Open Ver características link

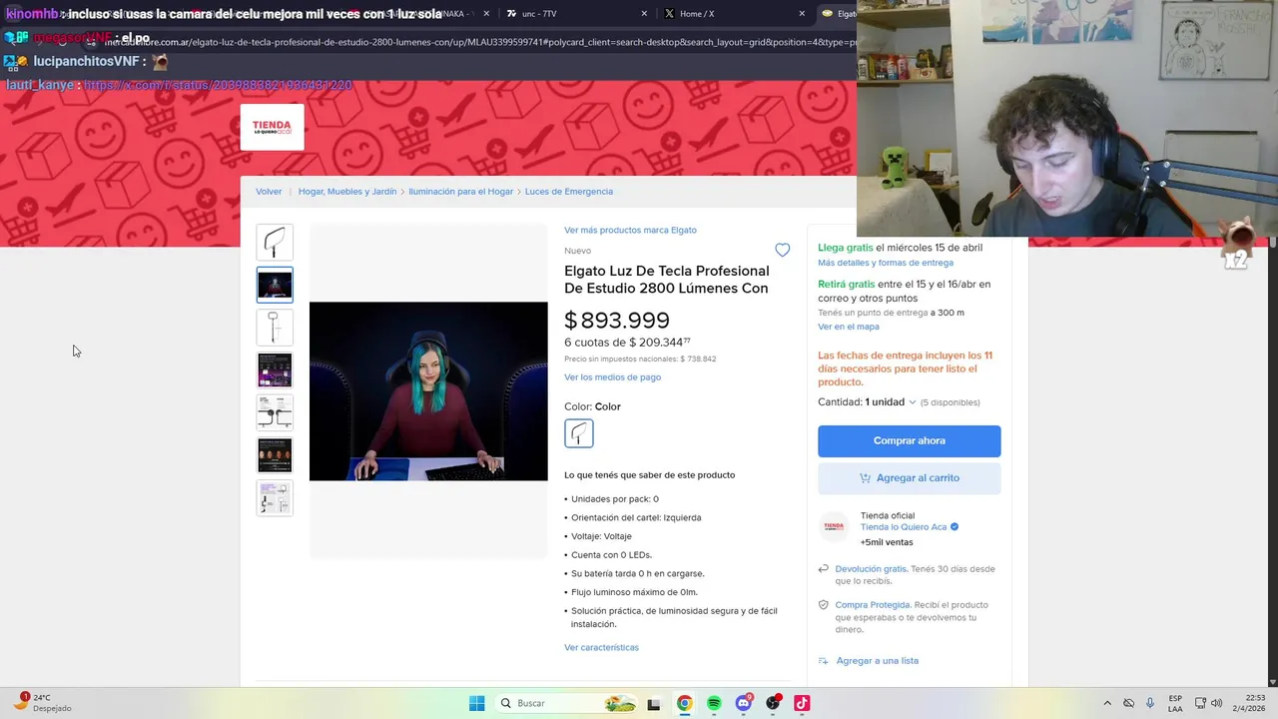601,647
